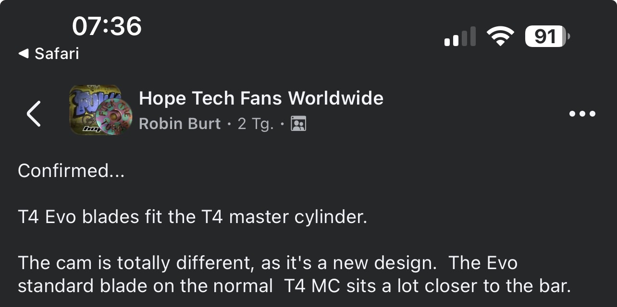Open Robin Burt's author name

coord(180,124)
